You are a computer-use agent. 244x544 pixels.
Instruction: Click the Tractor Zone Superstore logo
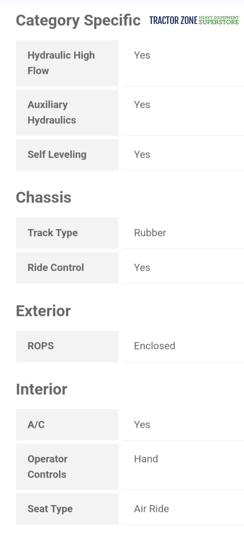(194, 20)
